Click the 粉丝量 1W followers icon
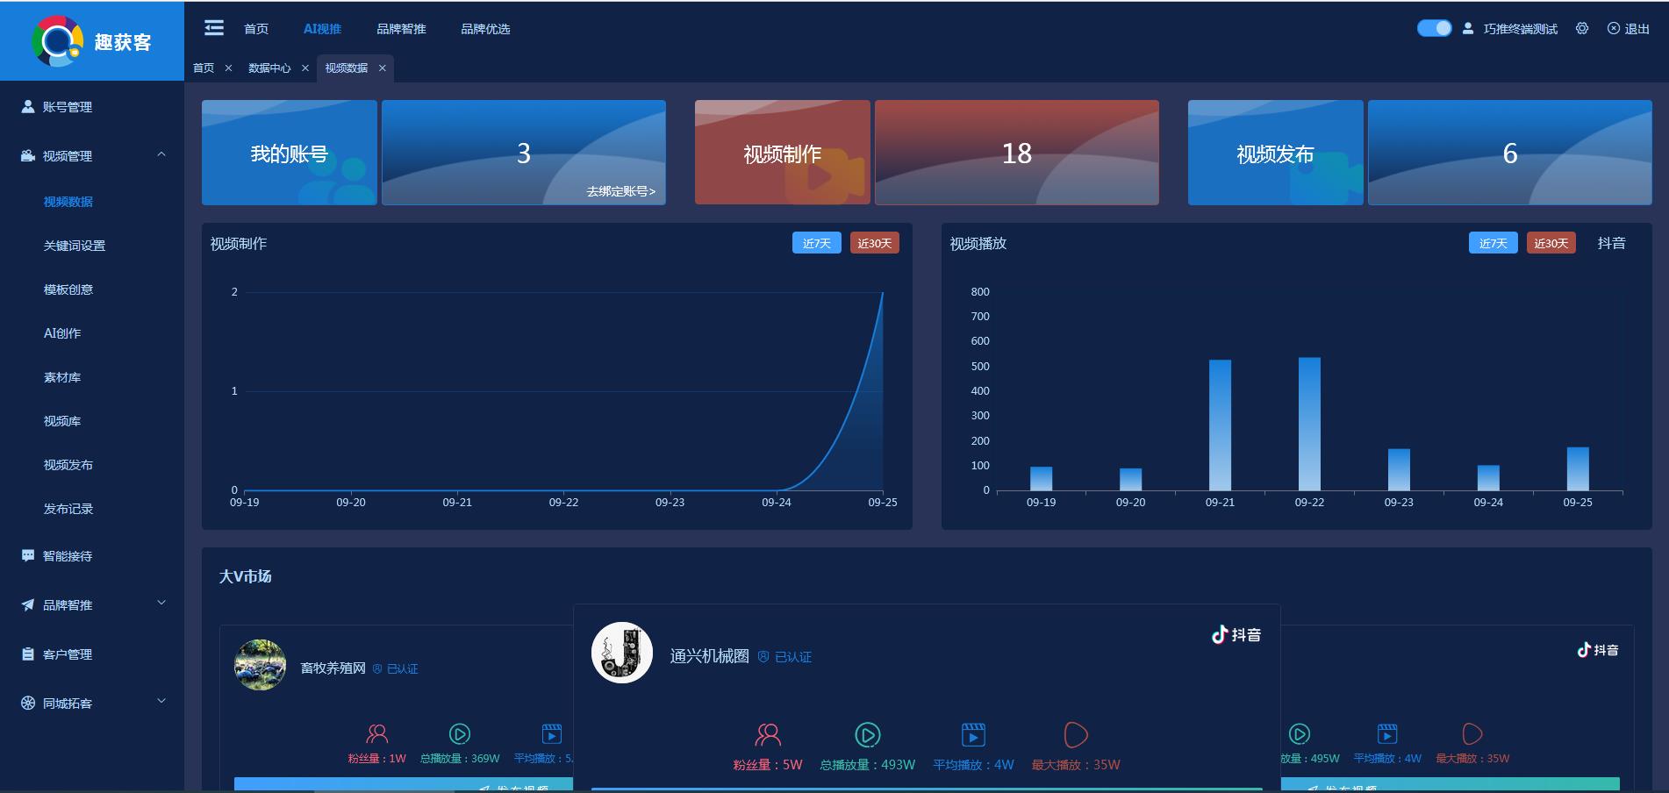Viewport: 1669px width, 793px height. (377, 733)
